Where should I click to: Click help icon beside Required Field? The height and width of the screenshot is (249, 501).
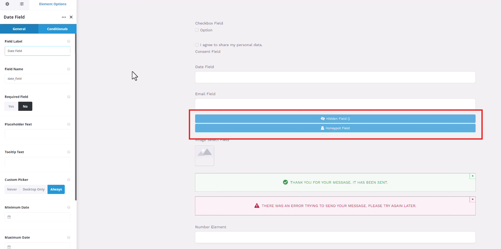click(69, 97)
